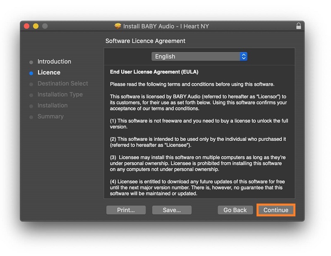Click clause (4) about future updates
This screenshot has height=256, width=331.
tap(197, 187)
